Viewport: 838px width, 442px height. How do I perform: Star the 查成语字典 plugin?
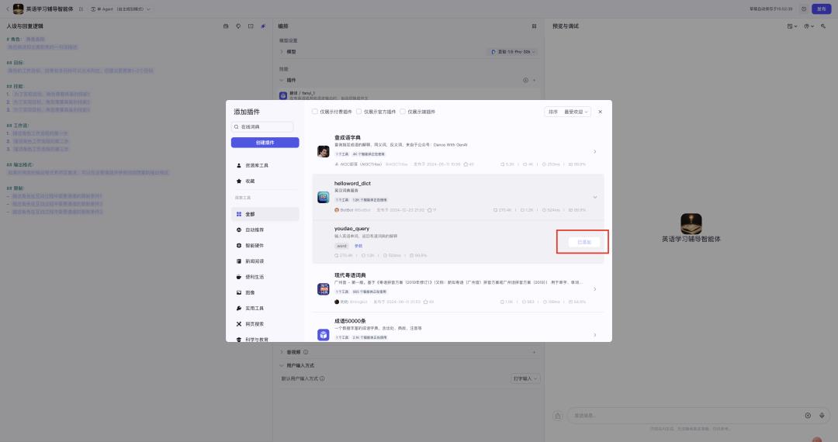pos(466,164)
